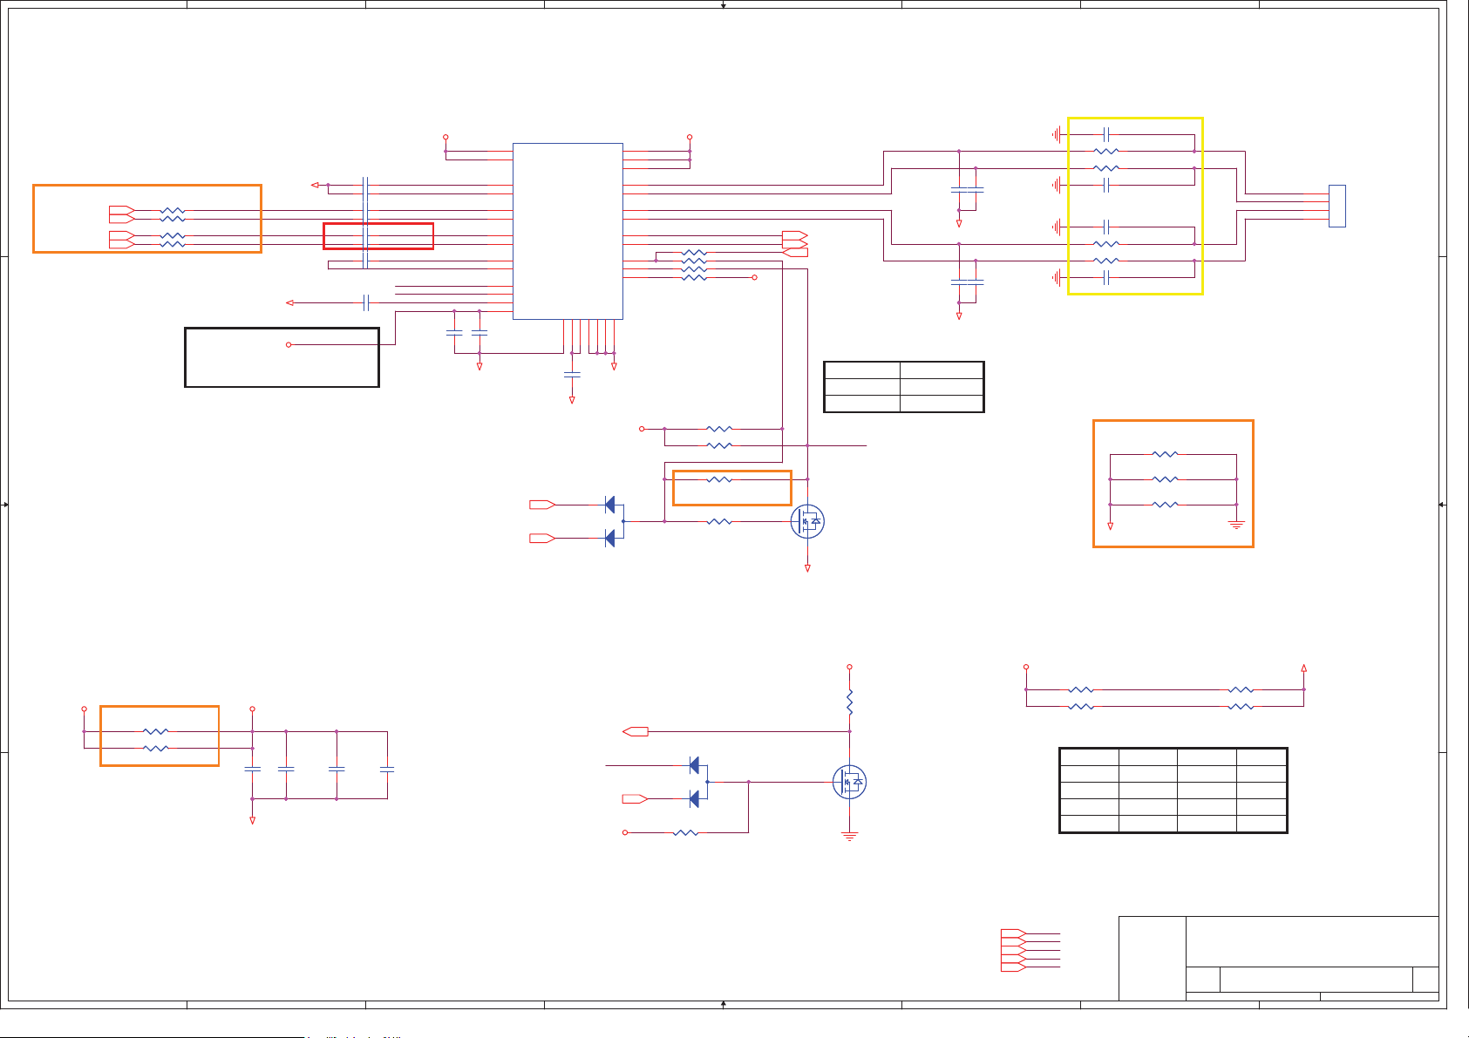Viewport: 1469px width, 1038px height.
Task: Click the off-page port beside the upper-pair top diode
Action: pyautogui.click(x=542, y=505)
